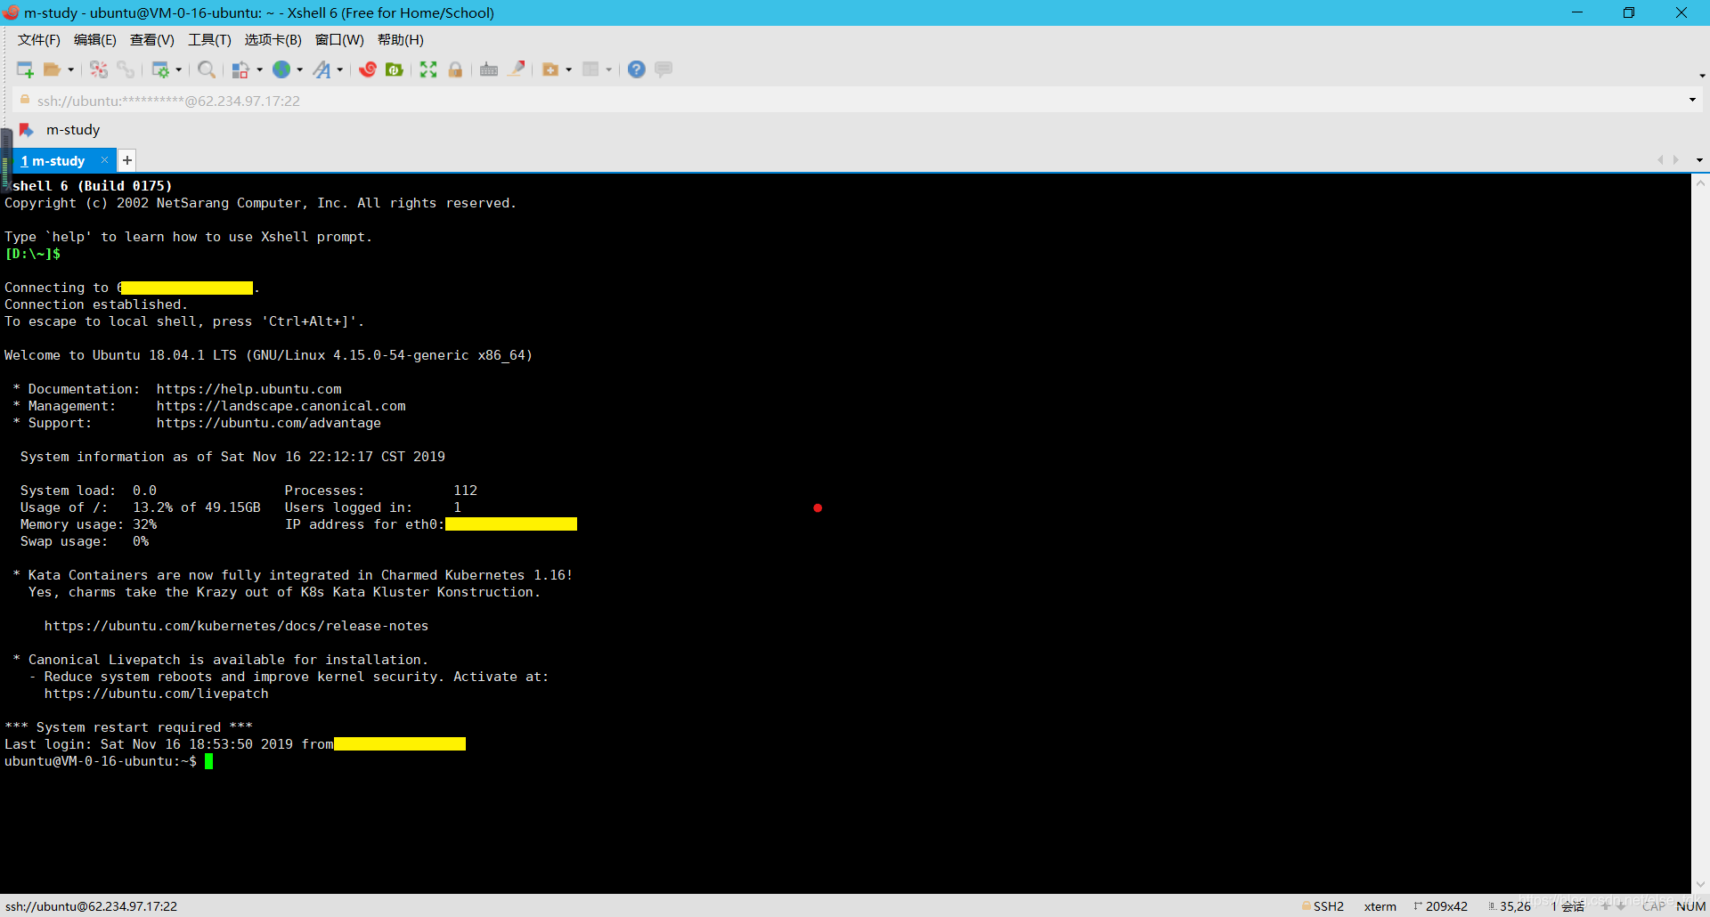The height and width of the screenshot is (917, 1710).
Task: Move to next tab with right arrow
Action: pos(1676,160)
